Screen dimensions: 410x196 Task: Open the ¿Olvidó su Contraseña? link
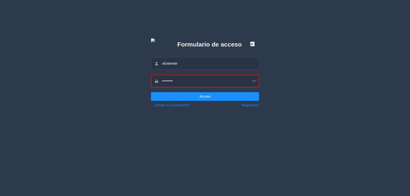(x=172, y=105)
